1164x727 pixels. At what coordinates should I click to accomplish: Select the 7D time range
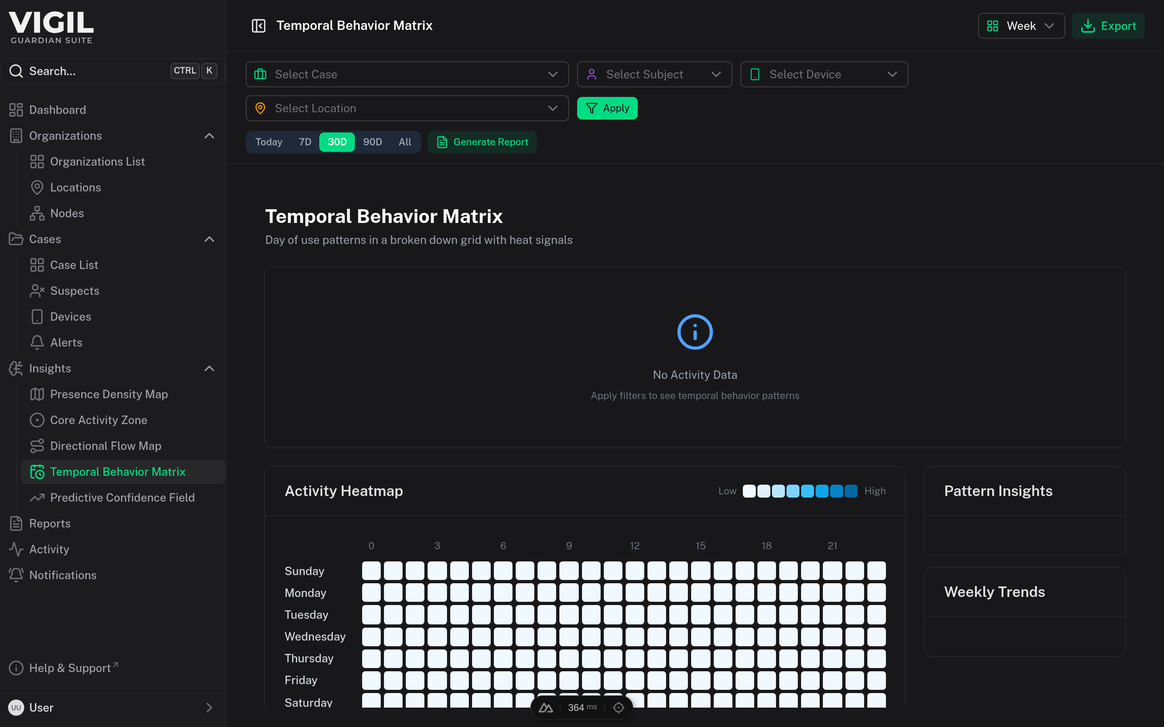(x=305, y=142)
